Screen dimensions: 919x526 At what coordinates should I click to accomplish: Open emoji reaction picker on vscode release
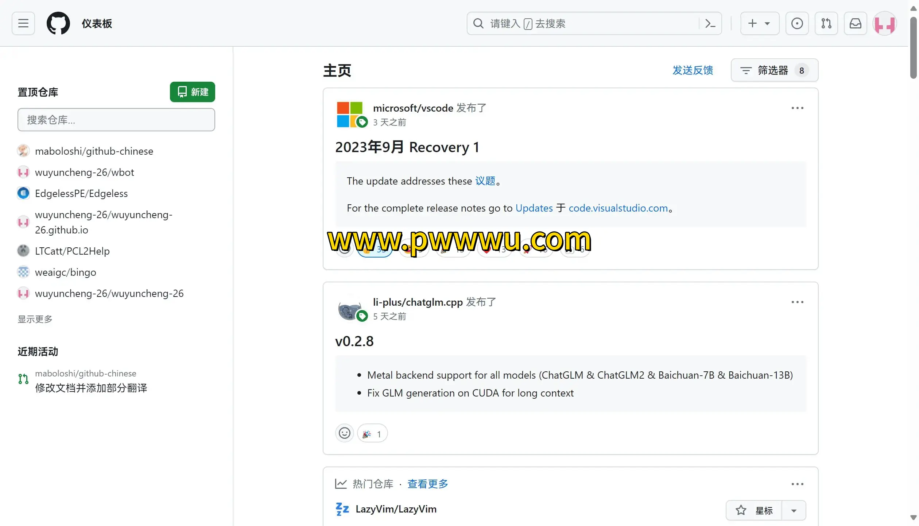coord(345,249)
